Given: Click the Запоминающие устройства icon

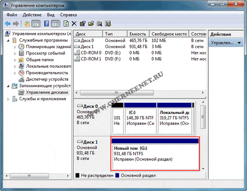Looking at the screenshot, I should [x=14, y=86].
